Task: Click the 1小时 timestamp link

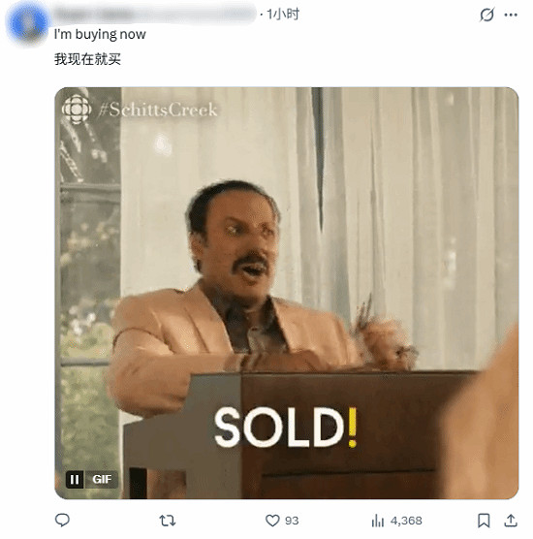Action: pos(283,15)
